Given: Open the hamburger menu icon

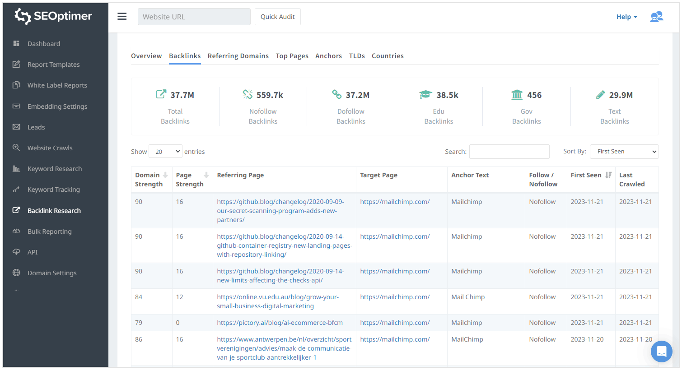Looking at the screenshot, I should point(122,16).
